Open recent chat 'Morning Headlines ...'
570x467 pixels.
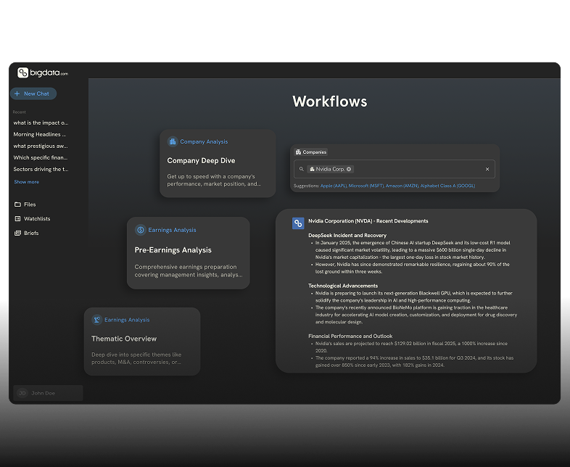click(x=40, y=134)
